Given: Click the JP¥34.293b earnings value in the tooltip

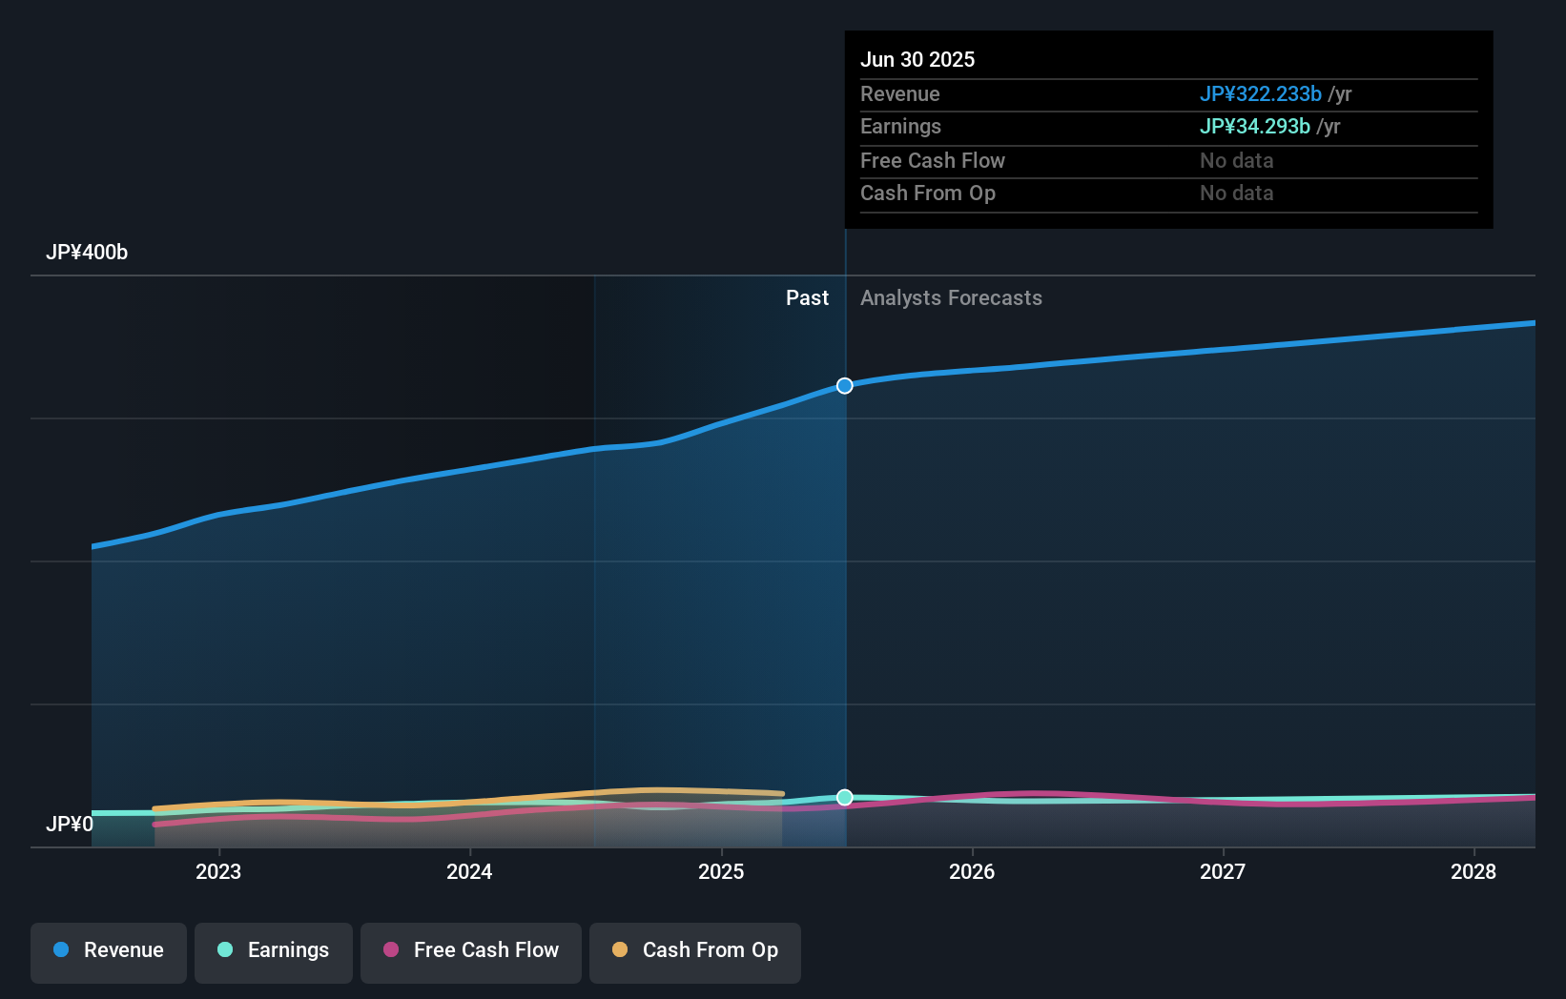Looking at the screenshot, I should pyautogui.click(x=1255, y=127).
